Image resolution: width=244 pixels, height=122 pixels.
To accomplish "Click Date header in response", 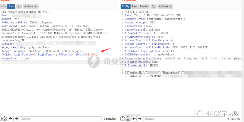I will click(x=152, y=15).
